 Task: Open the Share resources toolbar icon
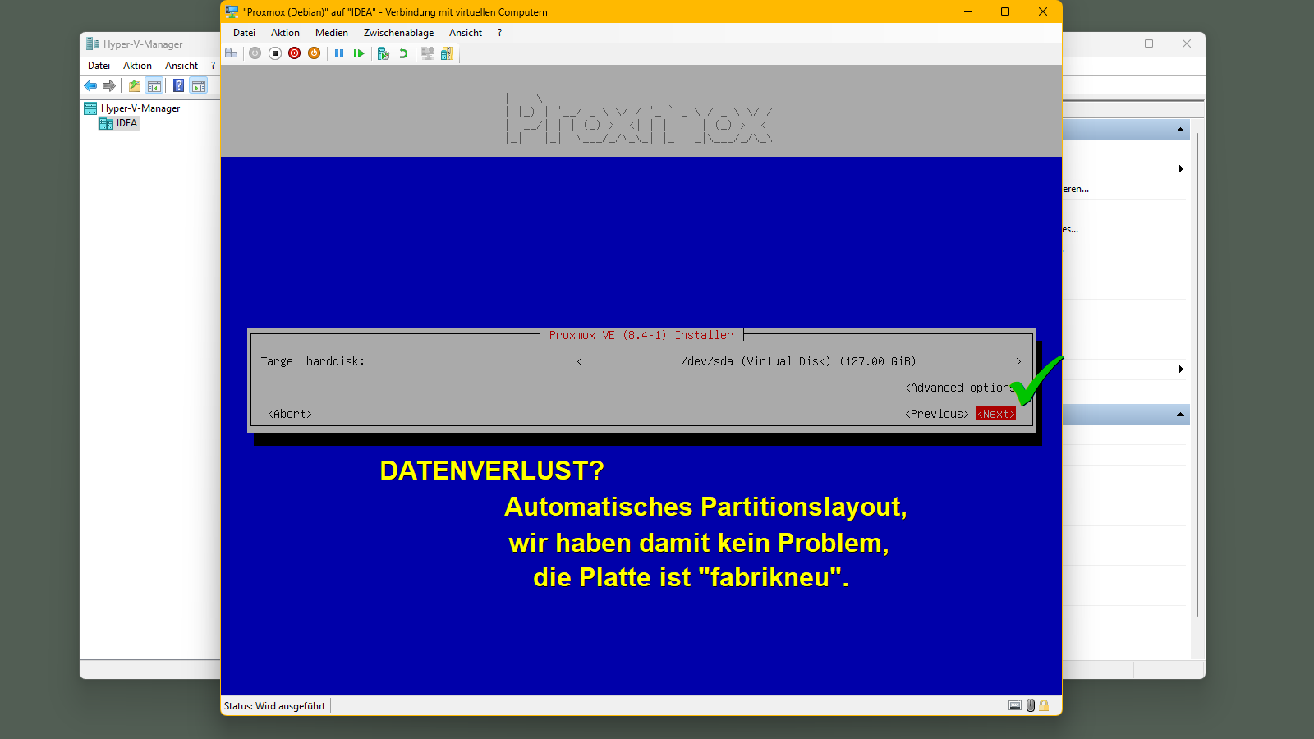tap(447, 53)
